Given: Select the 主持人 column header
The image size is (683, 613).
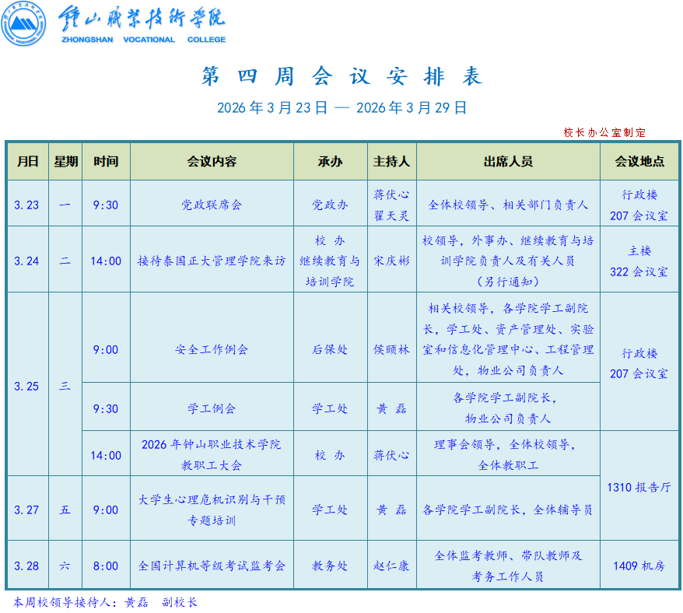Looking at the screenshot, I should coord(391,162).
